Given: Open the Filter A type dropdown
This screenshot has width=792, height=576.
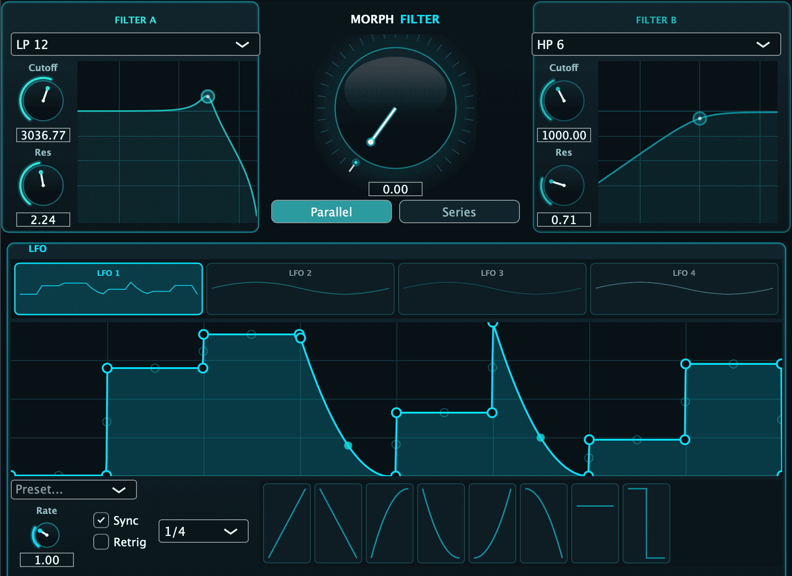Looking at the screenshot, I should tap(135, 44).
